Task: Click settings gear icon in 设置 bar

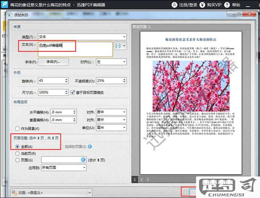Action: coord(14,193)
